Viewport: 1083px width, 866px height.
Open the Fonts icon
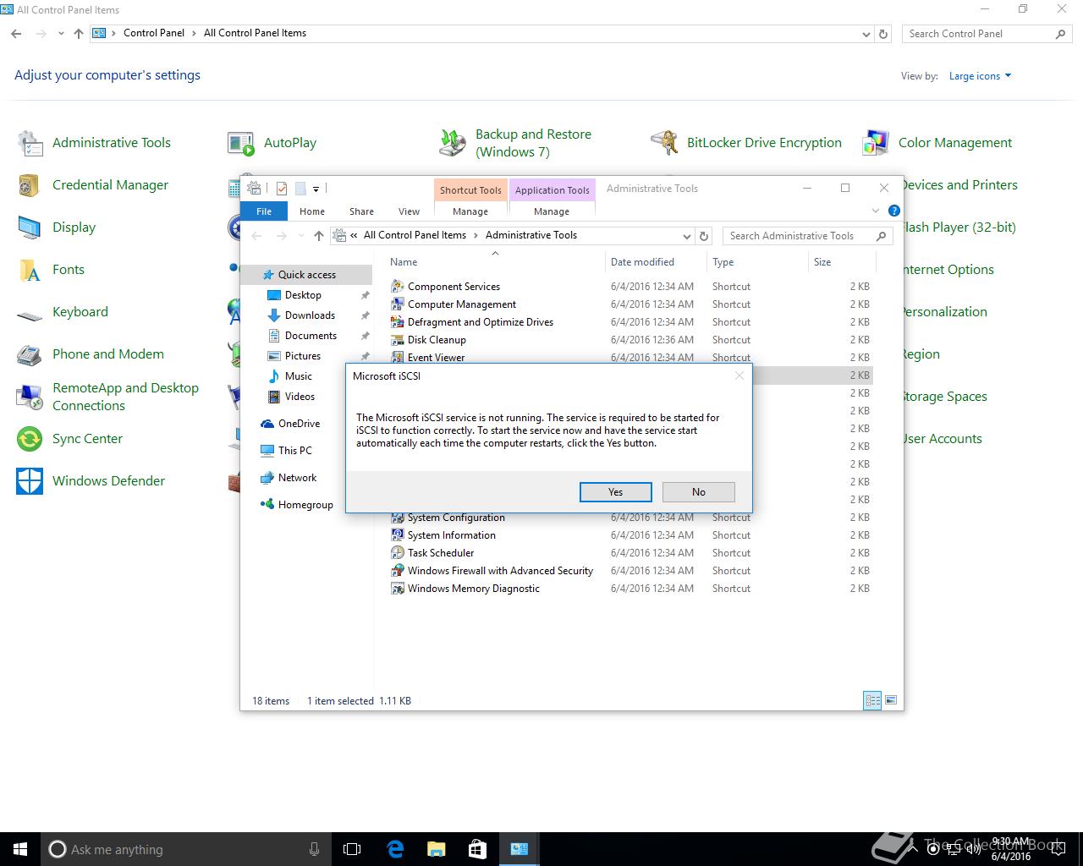(x=30, y=270)
